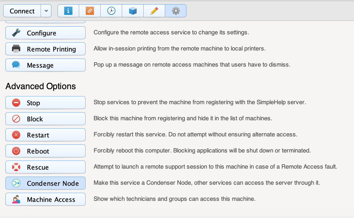
Task: Open the clock history tab icon
Action: click(x=111, y=11)
